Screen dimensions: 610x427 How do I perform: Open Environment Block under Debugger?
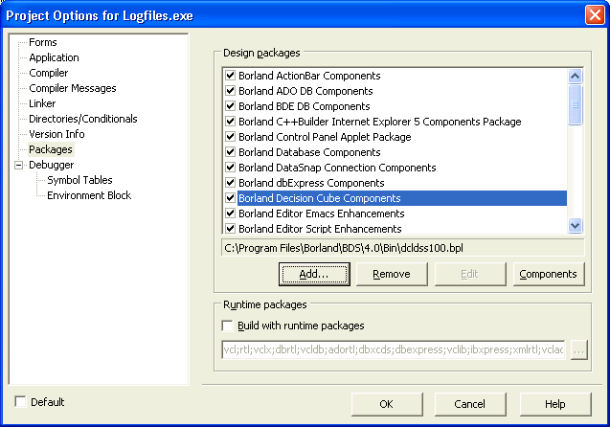pos(89,195)
